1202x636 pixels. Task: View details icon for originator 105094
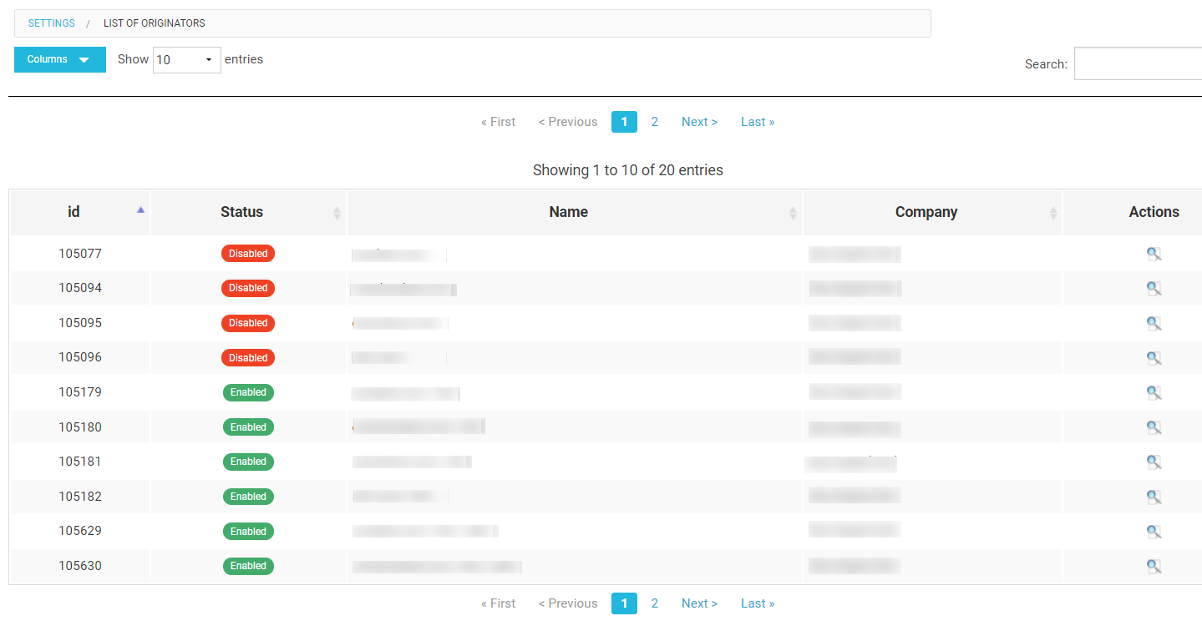click(x=1154, y=289)
